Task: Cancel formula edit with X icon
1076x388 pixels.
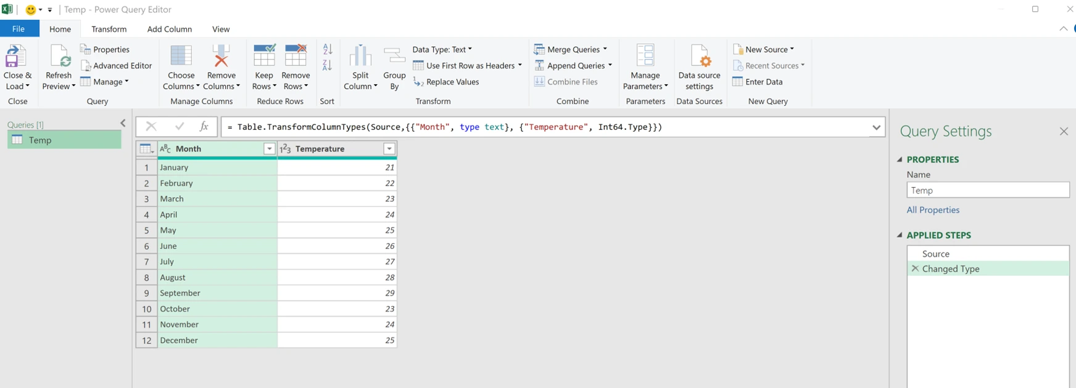Action: tap(151, 126)
